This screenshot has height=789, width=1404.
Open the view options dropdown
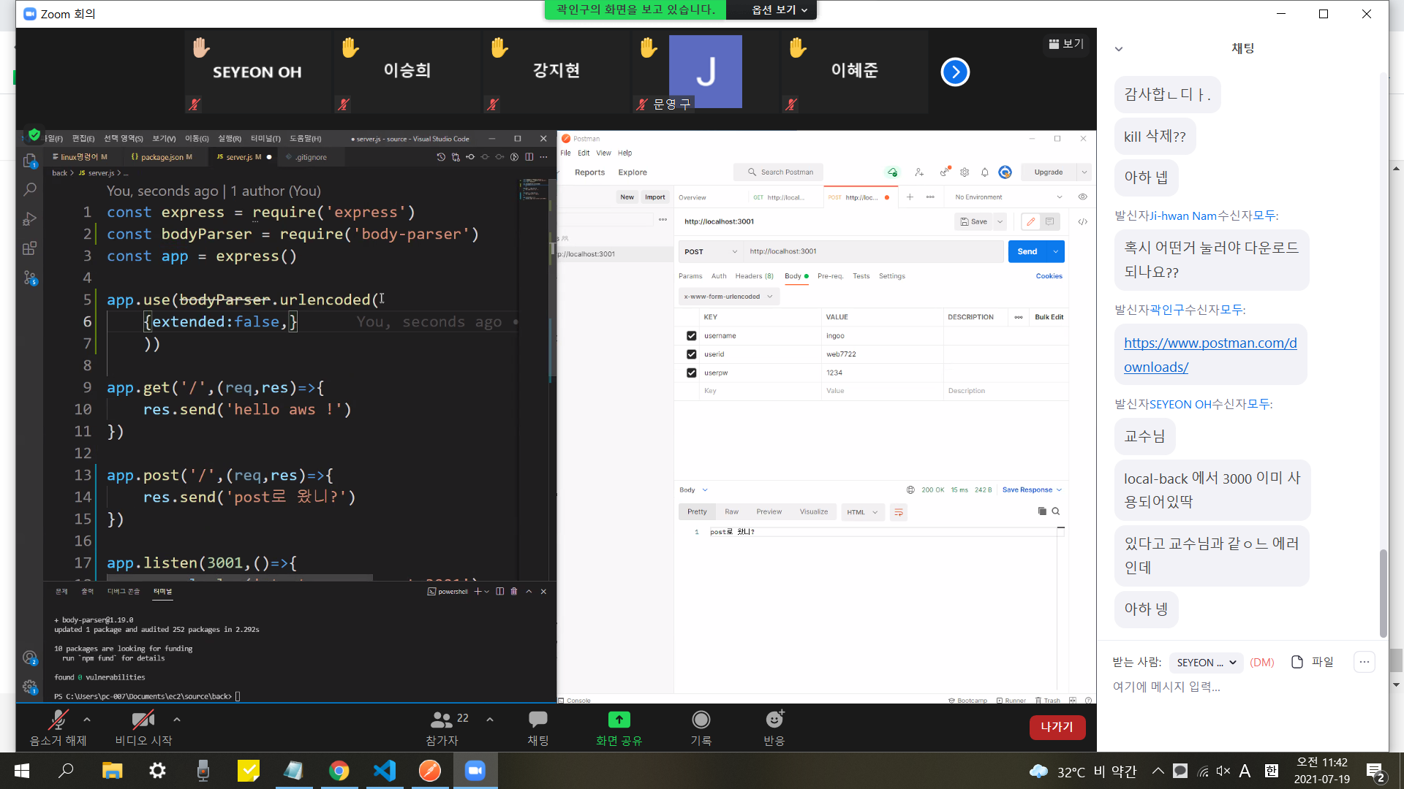pos(780,9)
